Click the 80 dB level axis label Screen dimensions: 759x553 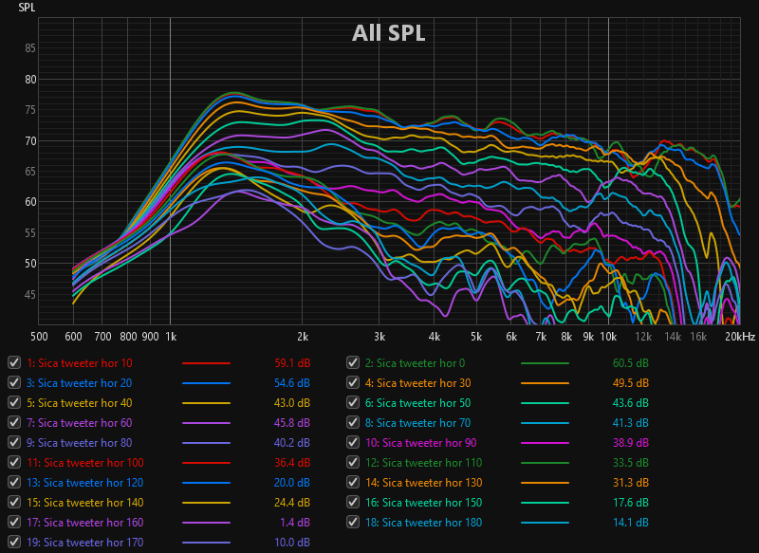pyautogui.click(x=30, y=80)
